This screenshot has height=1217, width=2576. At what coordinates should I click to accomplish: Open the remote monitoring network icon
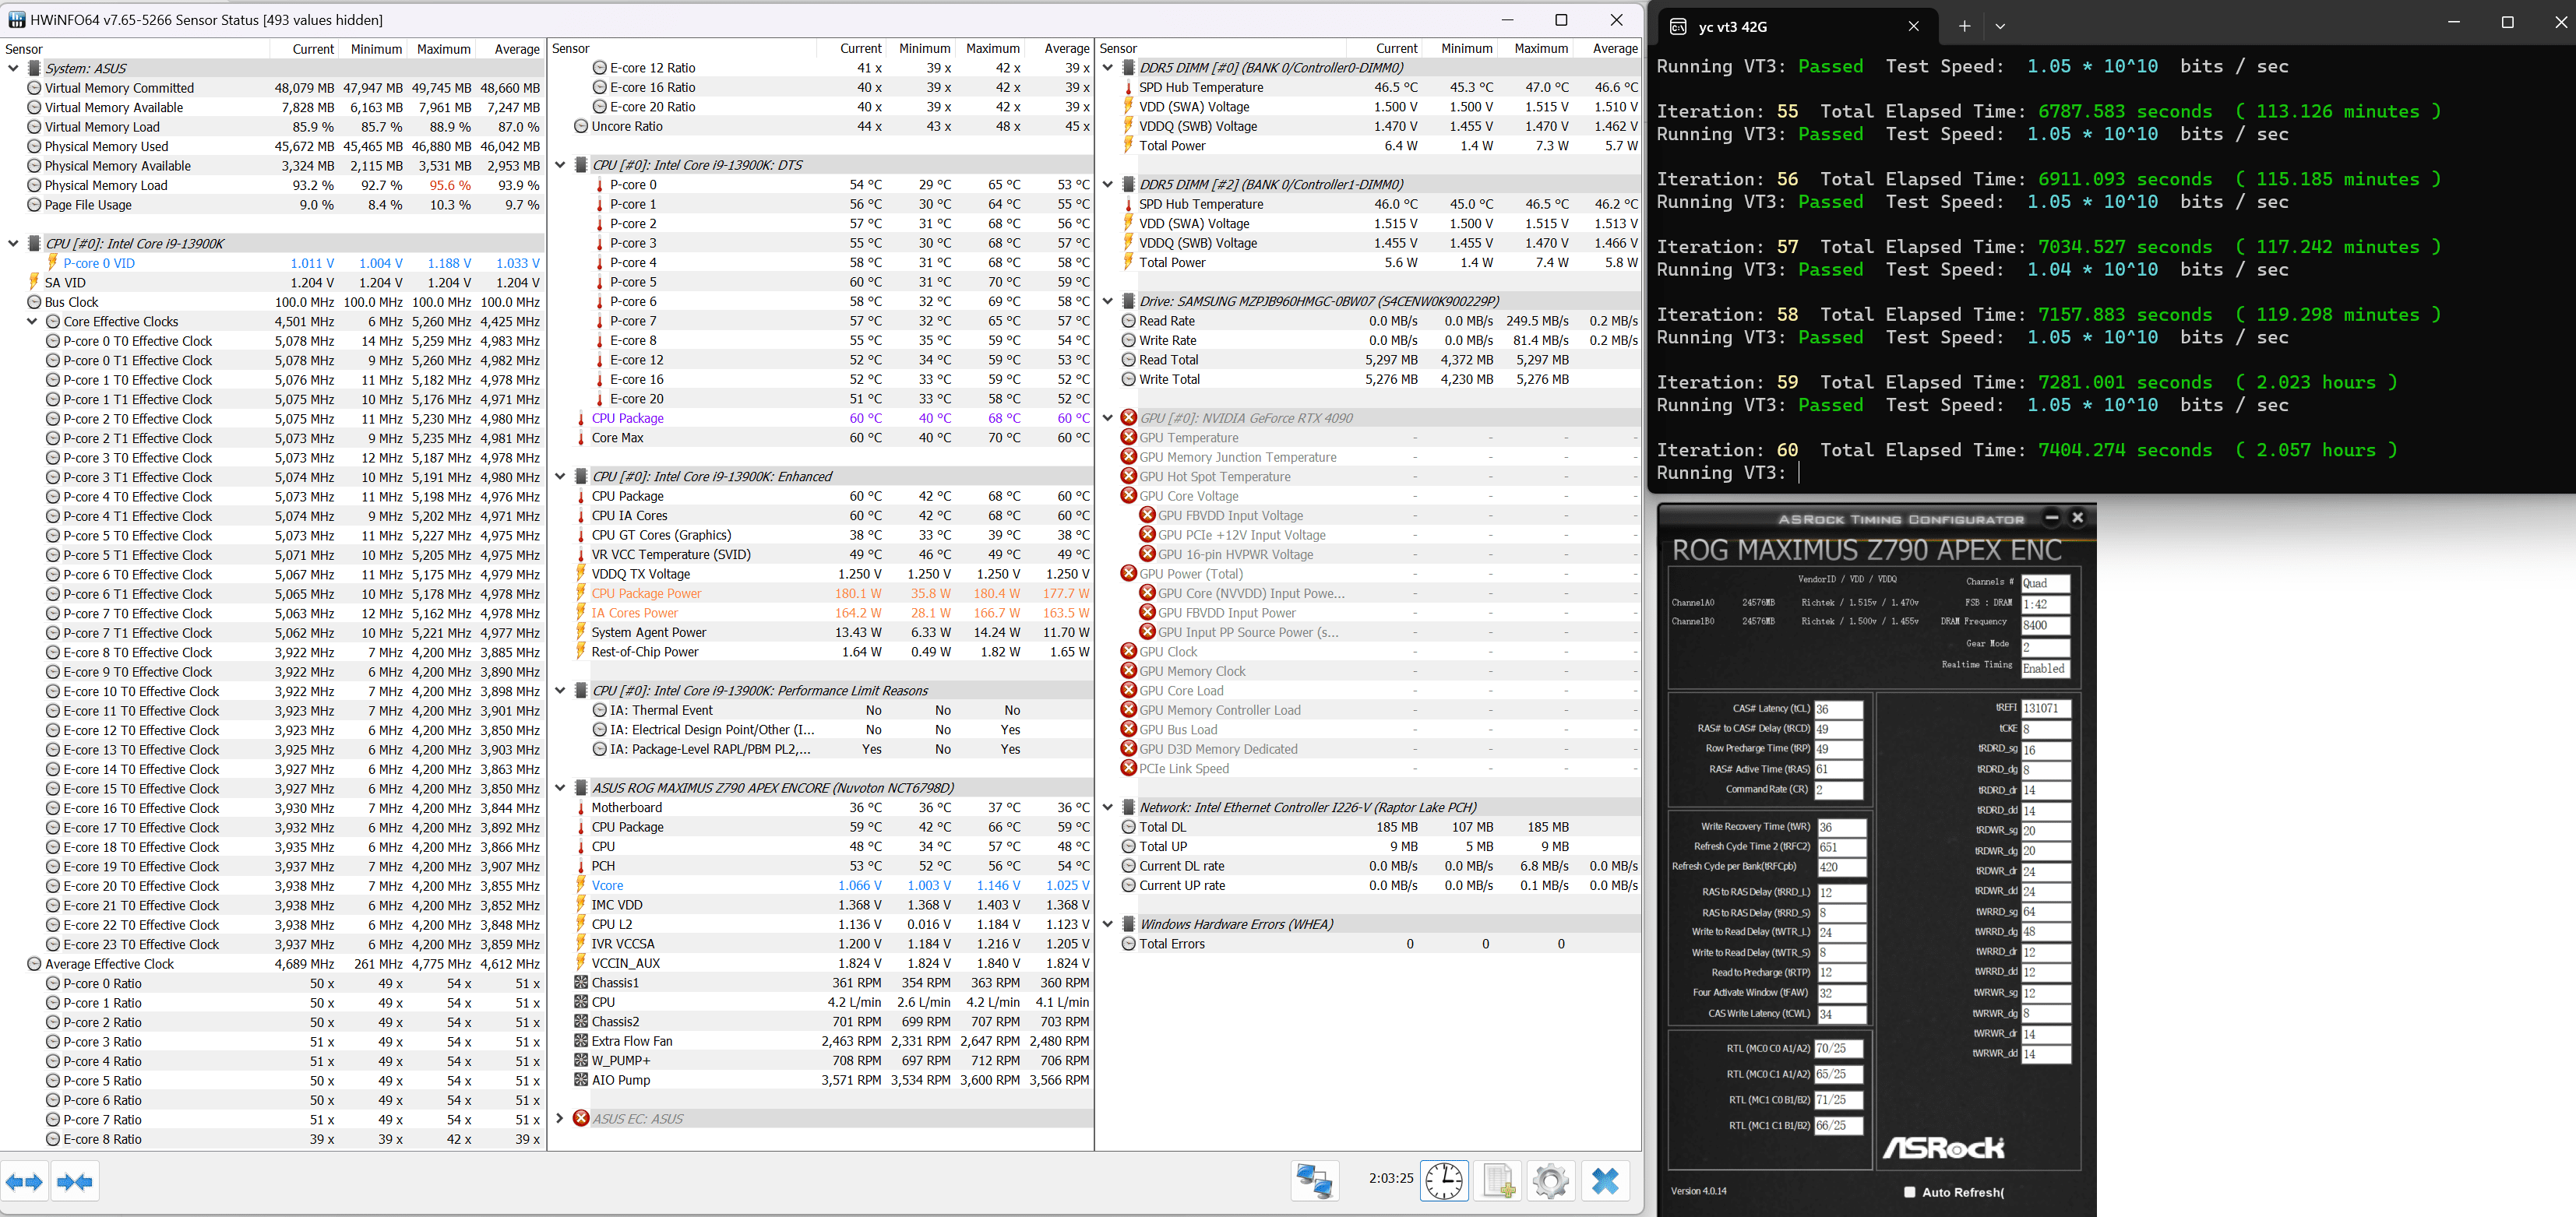(1314, 1181)
